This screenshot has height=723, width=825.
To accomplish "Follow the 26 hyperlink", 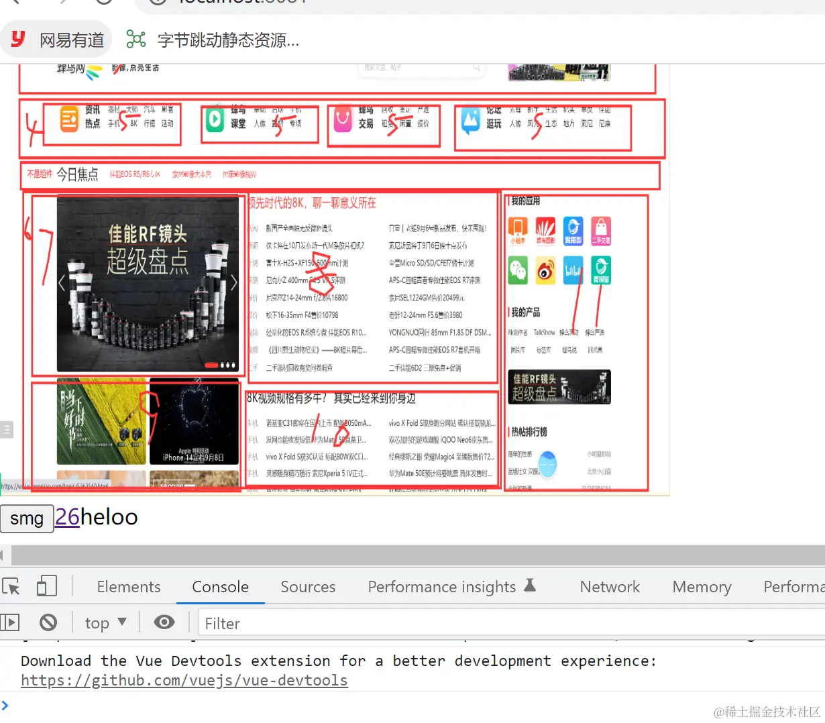I will pos(67,517).
